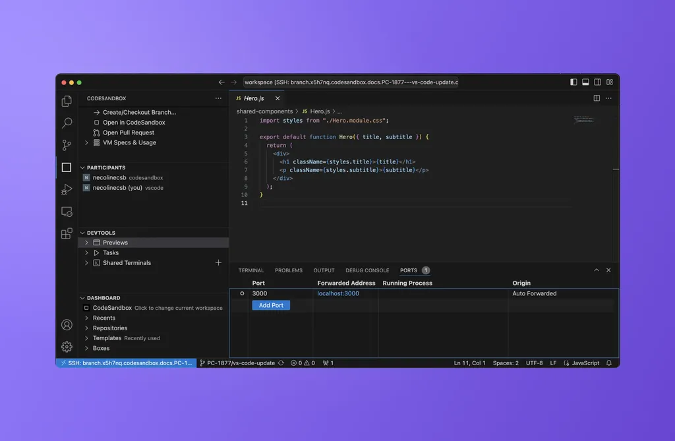Viewport: 675px width, 441px height.
Task: Switch to the PORTS panel tab
Action: [409, 270]
